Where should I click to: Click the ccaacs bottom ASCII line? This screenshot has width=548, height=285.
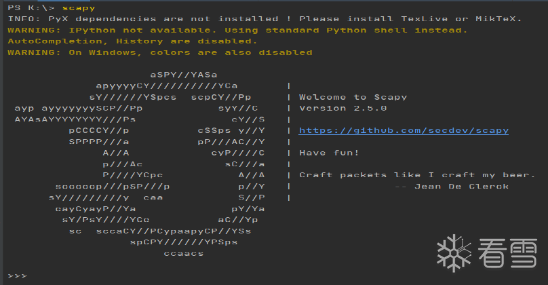(x=183, y=253)
